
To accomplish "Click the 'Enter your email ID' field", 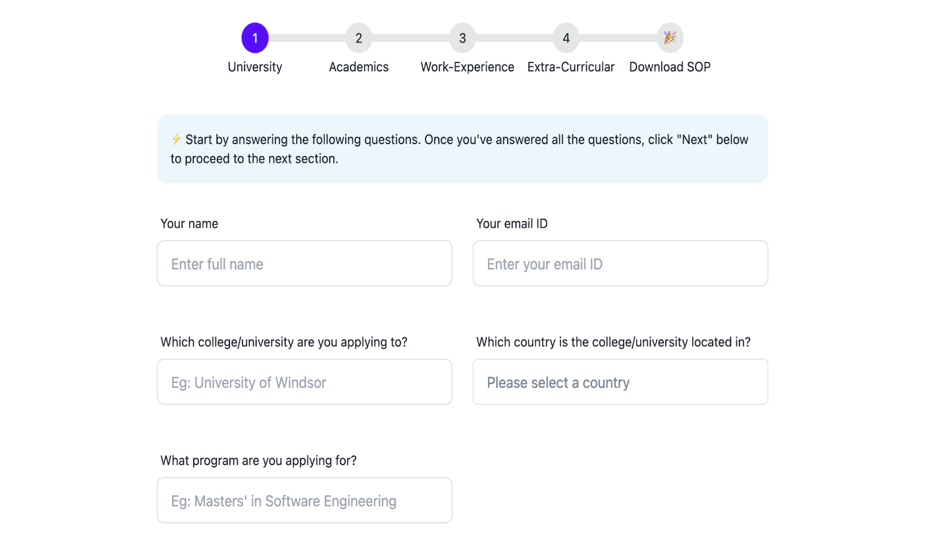I will pyautogui.click(x=620, y=264).
